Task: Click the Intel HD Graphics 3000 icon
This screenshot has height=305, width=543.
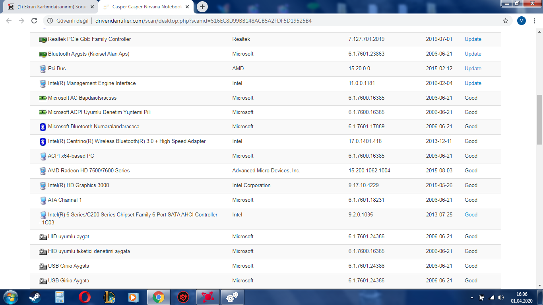Action: [x=43, y=185]
